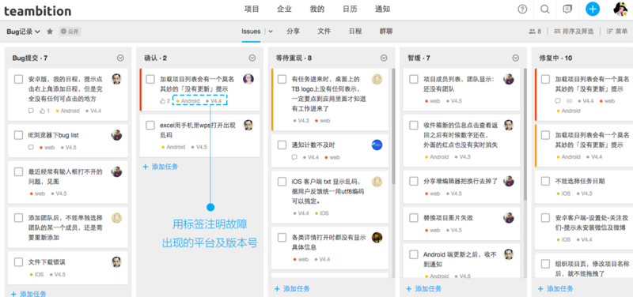Click the teambition logo
Screen dimensions: 633x297
pyautogui.click(x=37, y=10)
